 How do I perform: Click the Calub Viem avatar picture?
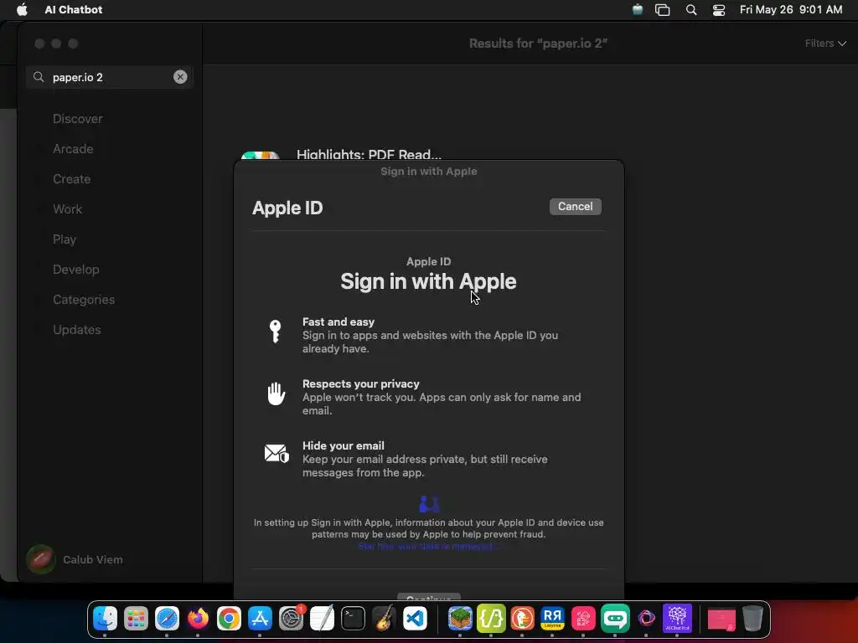tap(40, 559)
